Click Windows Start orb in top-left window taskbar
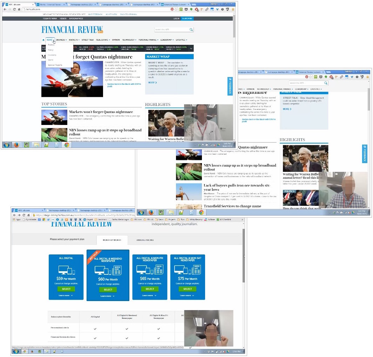The image size is (373, 357). click(x=6, y=145)
